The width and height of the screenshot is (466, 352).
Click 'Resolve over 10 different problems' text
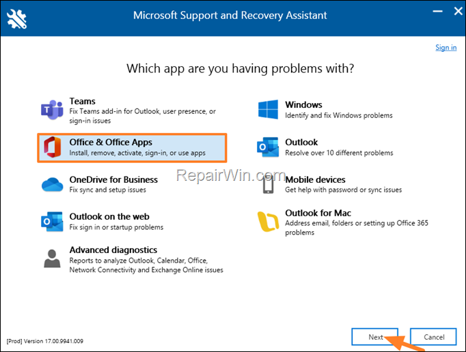point(339,153)
